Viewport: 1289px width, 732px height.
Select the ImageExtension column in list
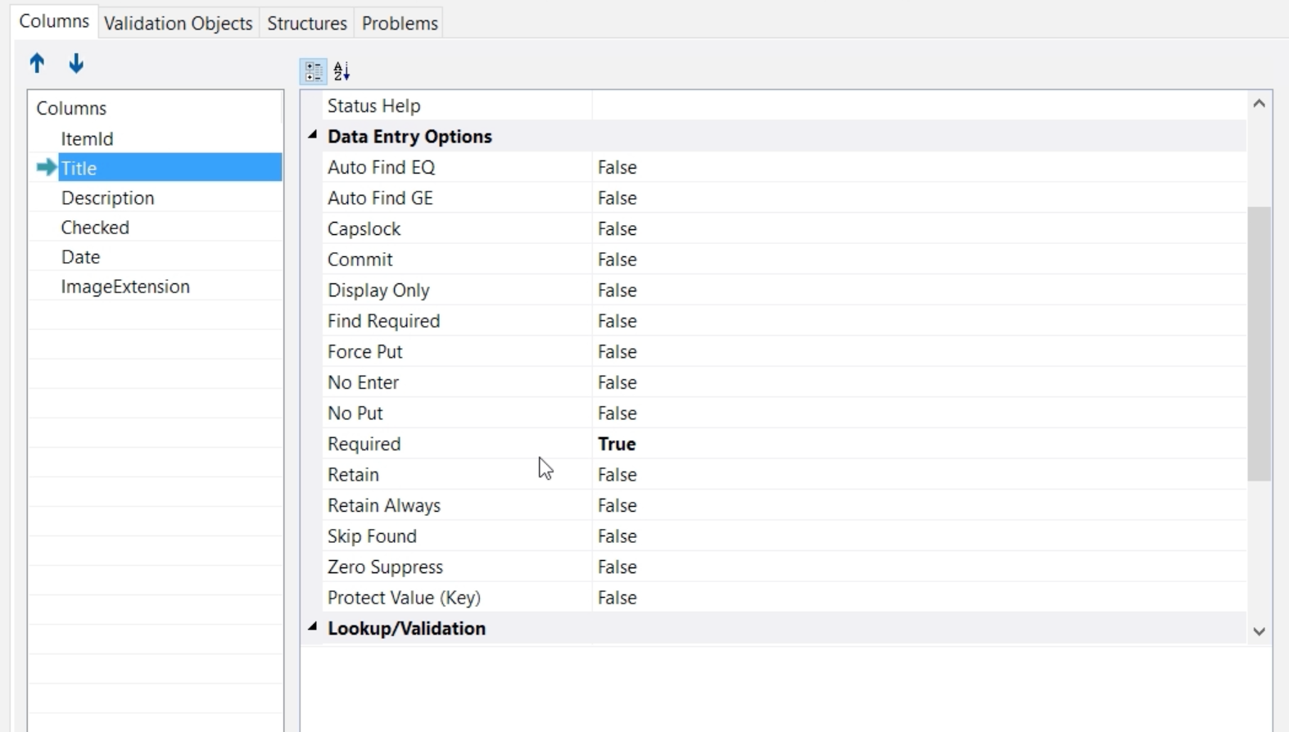[x=125, y=287]
